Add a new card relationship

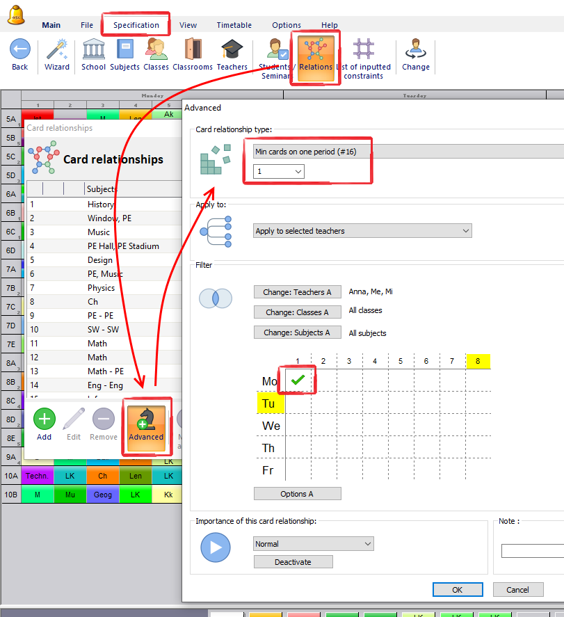45,424
